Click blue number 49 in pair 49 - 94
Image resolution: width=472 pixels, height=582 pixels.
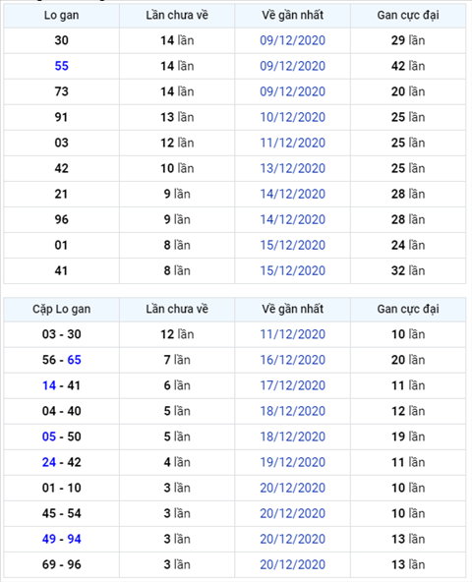point(49,540)
